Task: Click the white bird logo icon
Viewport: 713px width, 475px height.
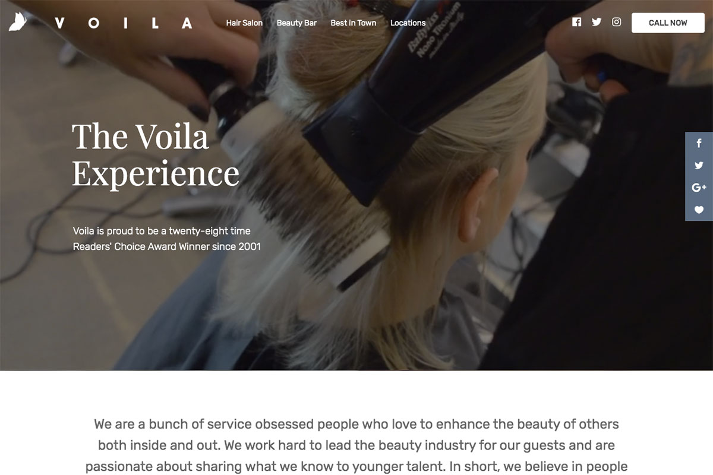Action: pyautogui.click(x=18, y=23)
